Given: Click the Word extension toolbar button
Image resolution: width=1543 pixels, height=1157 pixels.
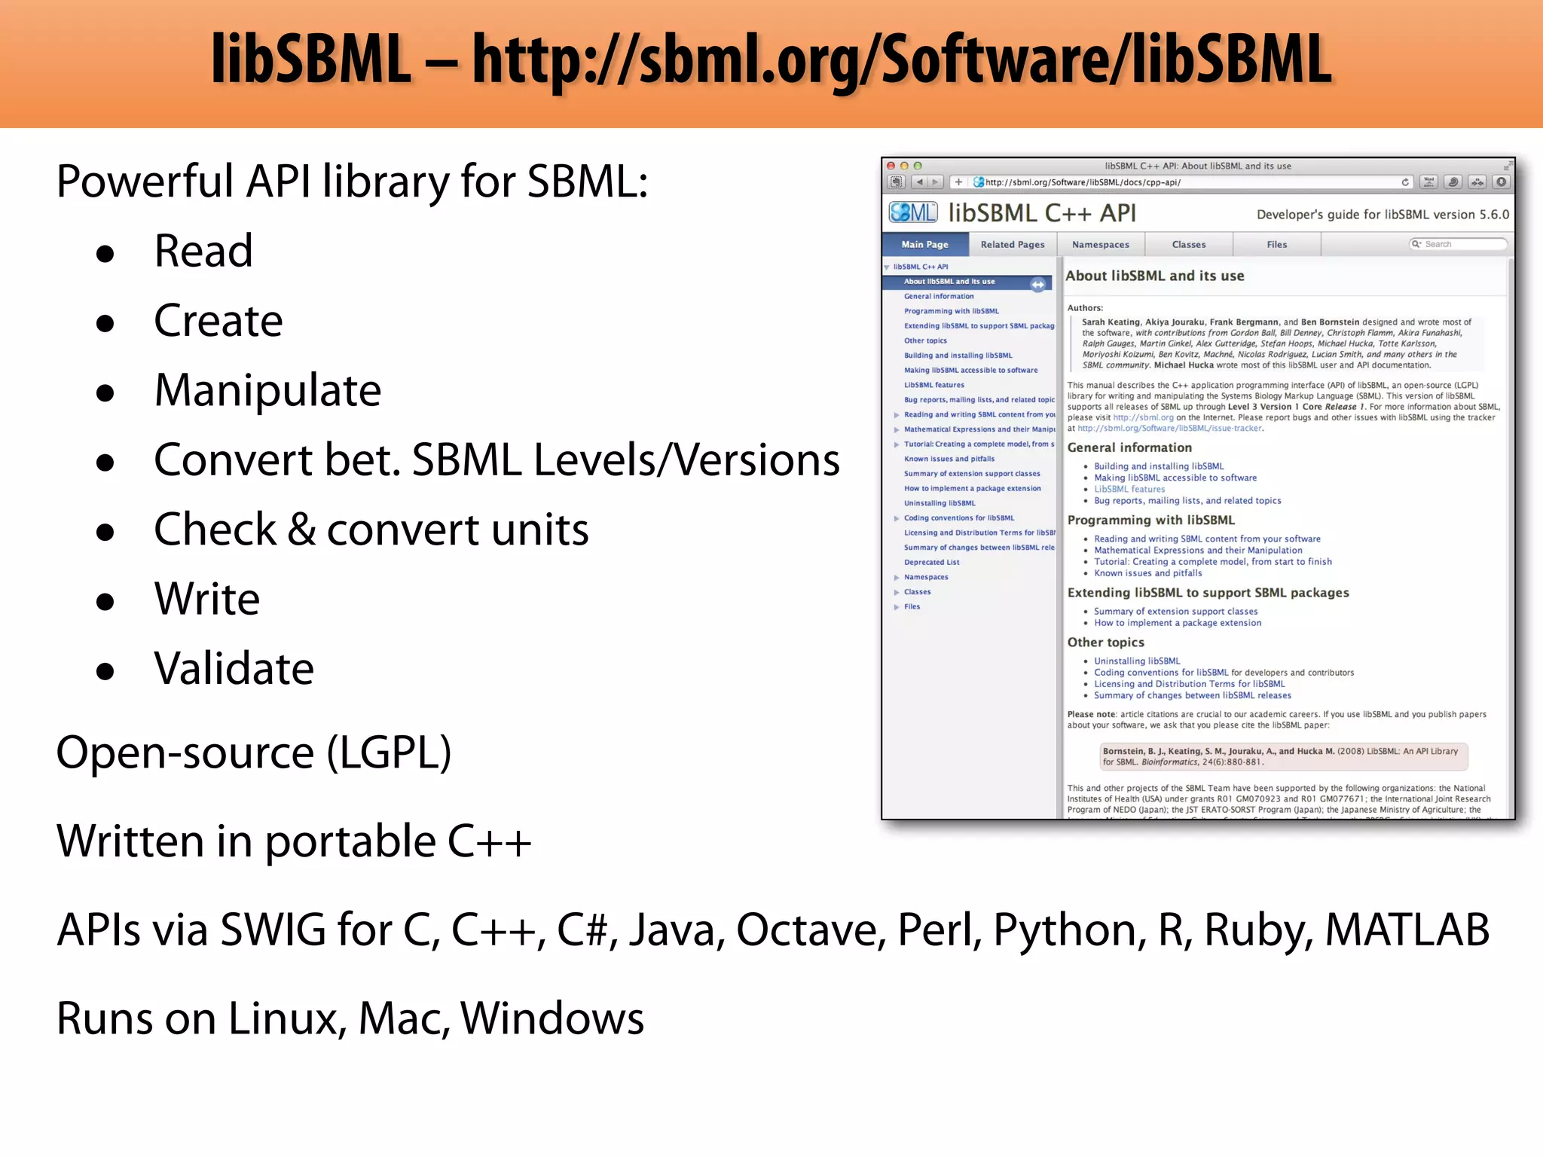Looking at the screenshot, I should pos(1428,182).
